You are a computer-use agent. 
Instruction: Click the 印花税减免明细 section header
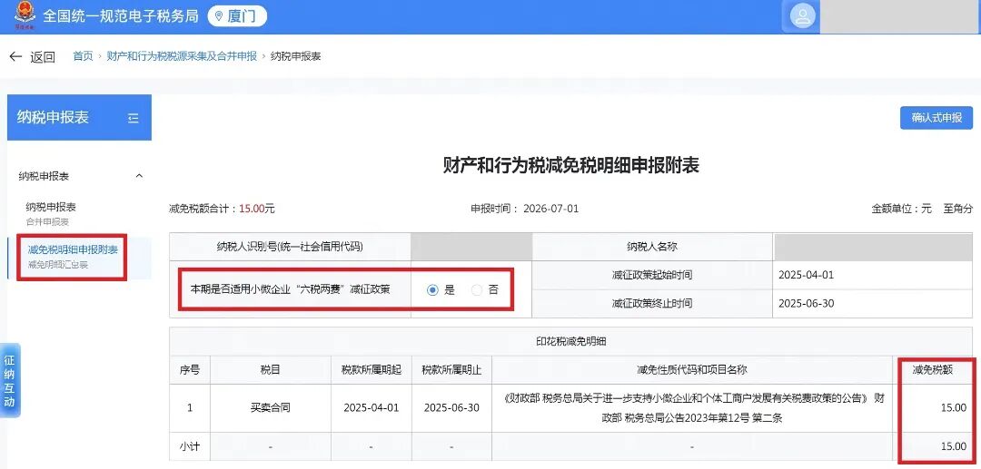pos(571,341)
